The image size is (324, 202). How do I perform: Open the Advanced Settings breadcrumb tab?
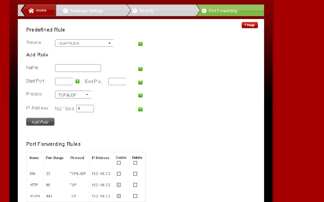pos(93,11)
